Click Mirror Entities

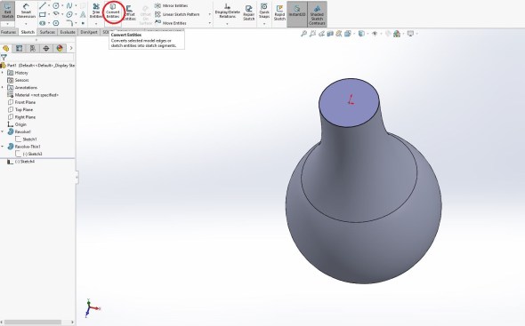click(172, 5)
